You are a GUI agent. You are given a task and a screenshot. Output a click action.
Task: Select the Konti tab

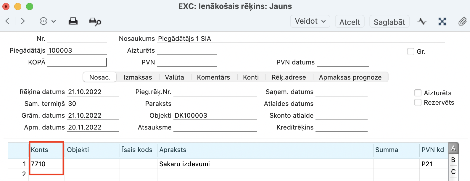pyautogui.click(x=251, y=77)
